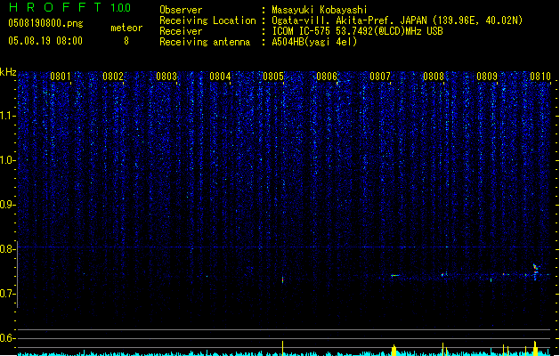Click the Receiving antenna A504HB value
560x356 pixels.
314,42
